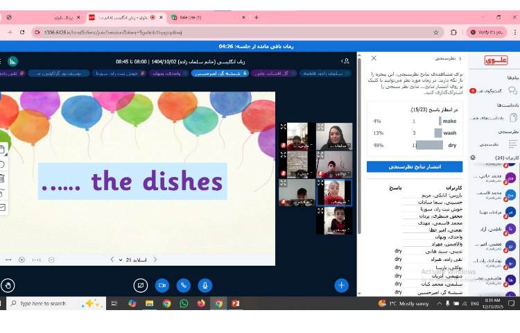Go to the next slide arrow

pyautogui.click(x=155, y=259)
